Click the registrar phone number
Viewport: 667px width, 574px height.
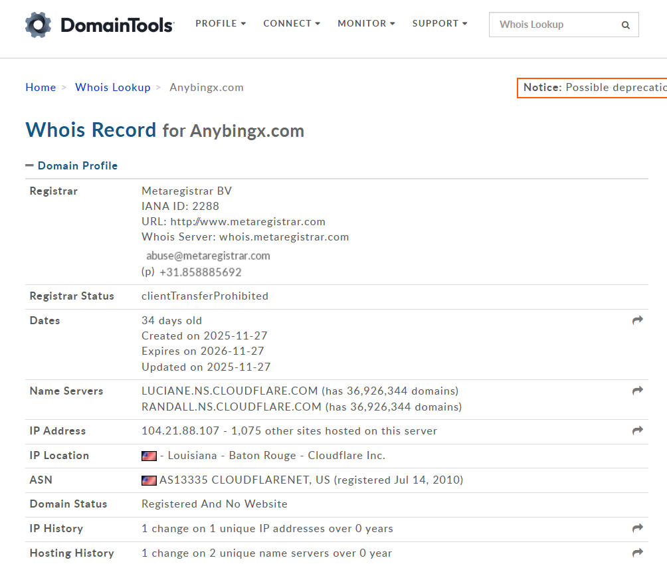200,272
